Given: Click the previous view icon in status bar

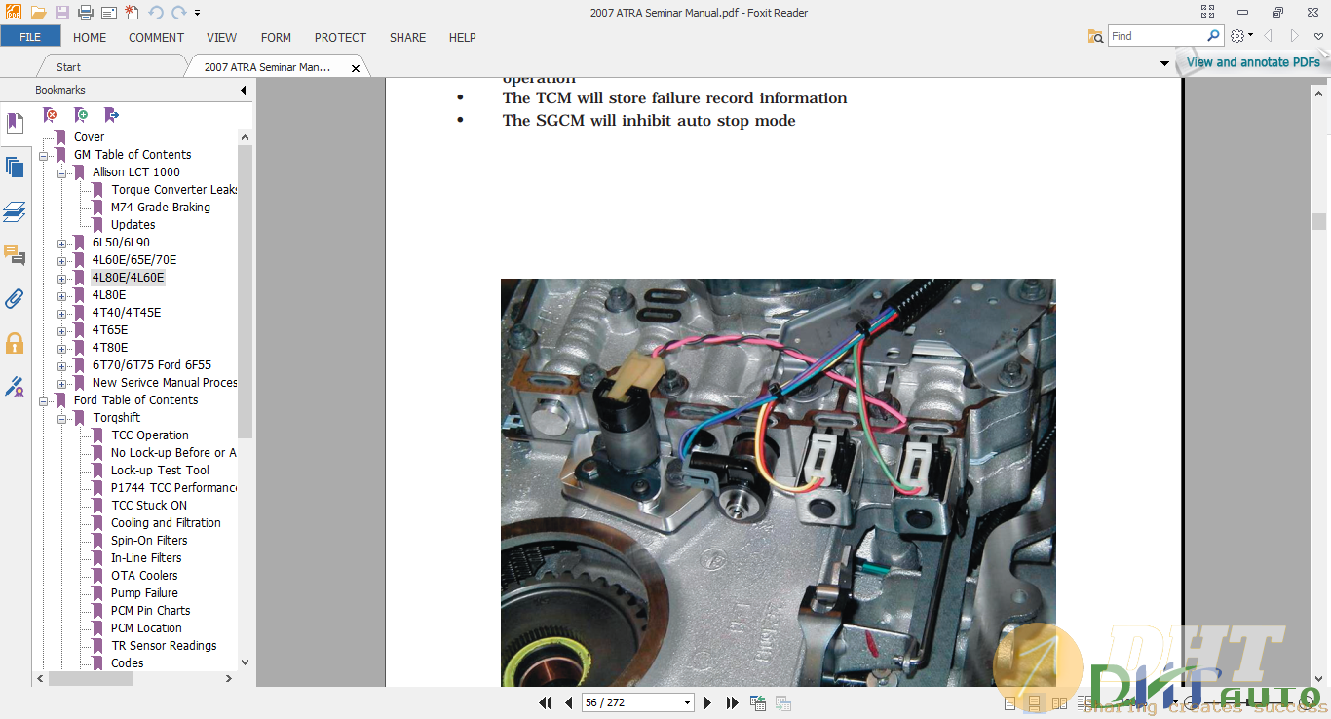Looking at the screenshot, I should (757, 702).
